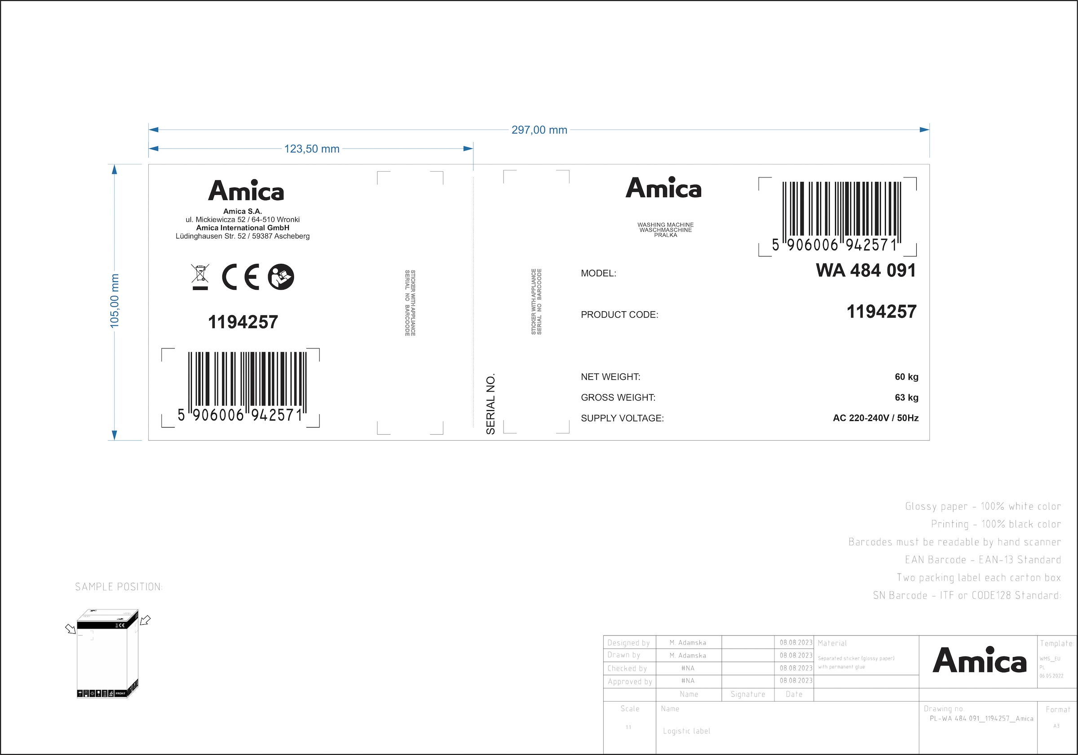Screen dimensions: 1078x755
Task: Select the model number 'WA 484 091'
Action: [866, 270]
